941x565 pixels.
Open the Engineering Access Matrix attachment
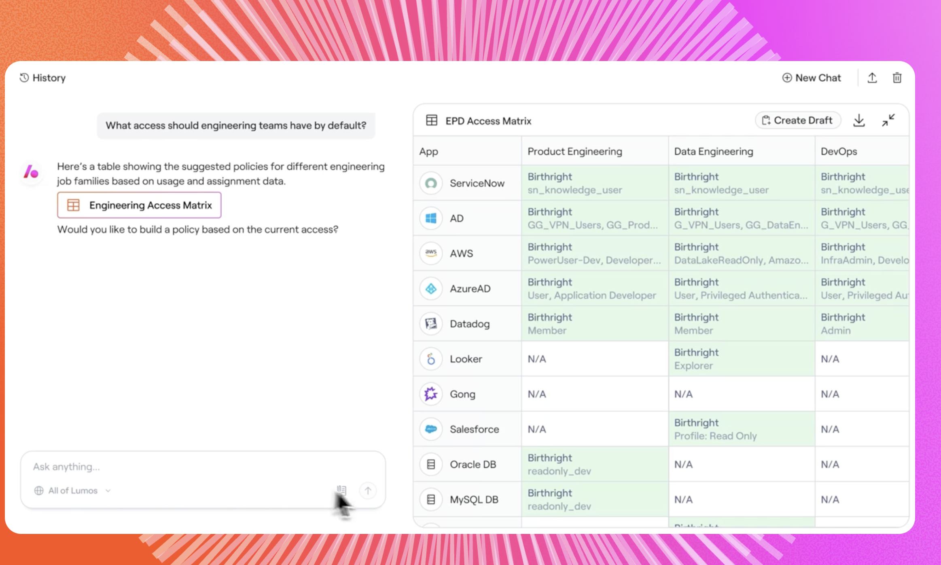[x=139, y=205]
